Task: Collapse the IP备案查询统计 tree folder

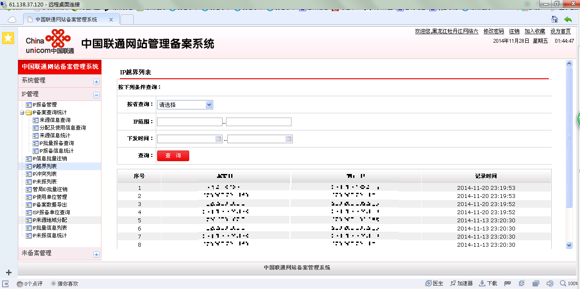Action: tap(22, 112)
